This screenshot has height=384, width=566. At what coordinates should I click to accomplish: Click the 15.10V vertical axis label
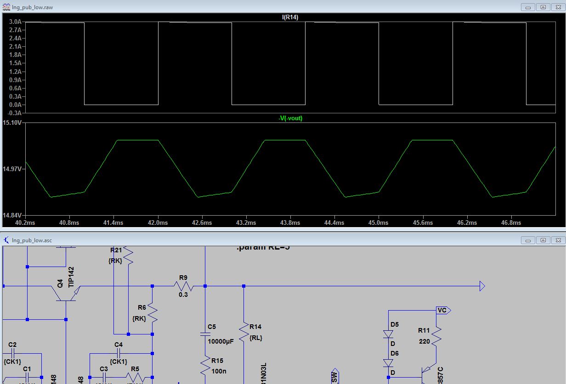coord(11,122)
